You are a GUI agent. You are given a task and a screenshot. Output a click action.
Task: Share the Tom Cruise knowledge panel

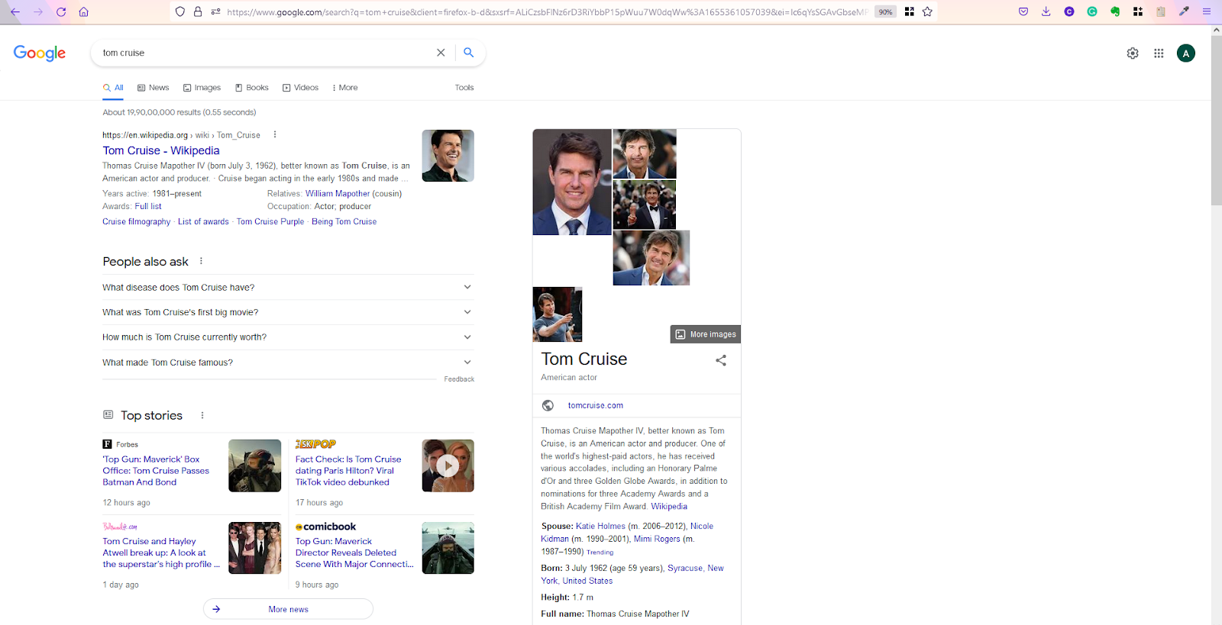pyautogui.click(x=720, y=360)
